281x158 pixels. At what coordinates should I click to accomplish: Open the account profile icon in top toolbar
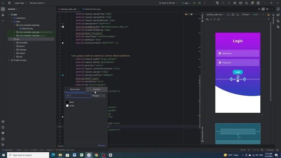point(258,3)
